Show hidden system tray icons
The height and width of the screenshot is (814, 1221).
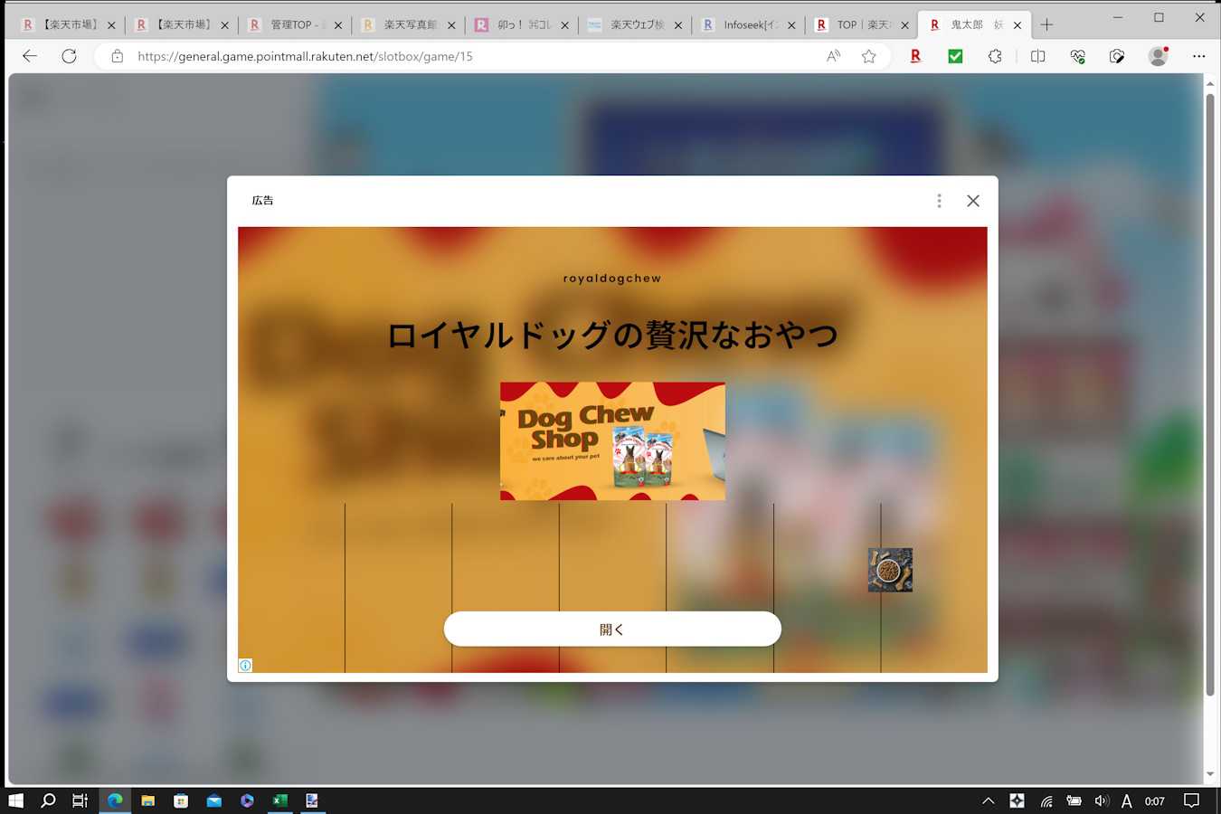point(989,800)
